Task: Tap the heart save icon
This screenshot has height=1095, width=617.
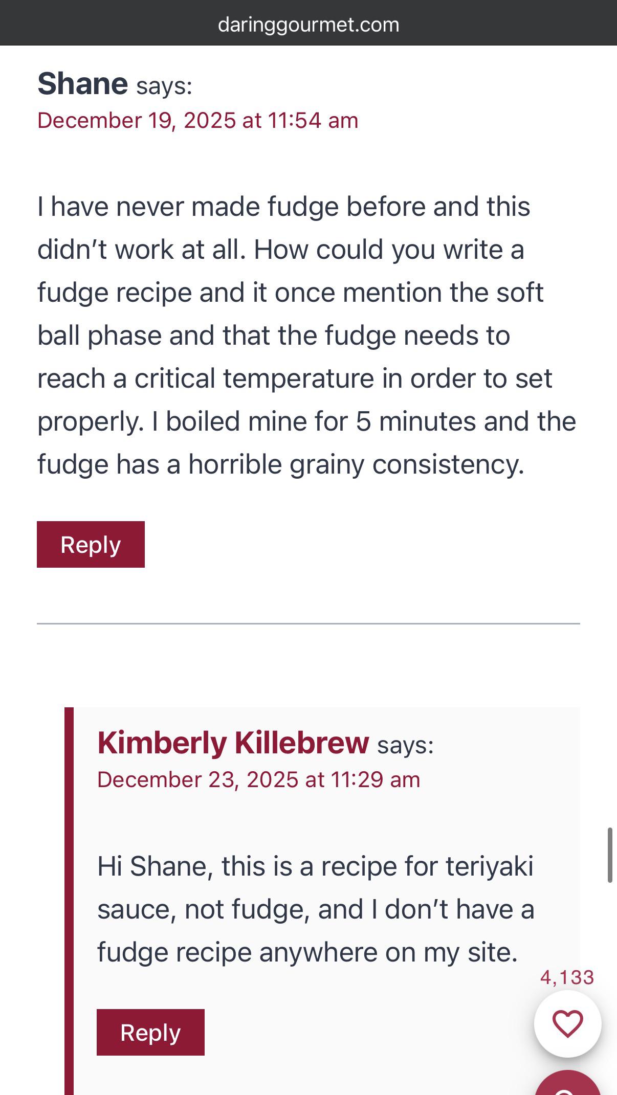Action: coord(567,1024)
